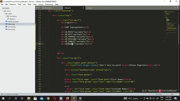Open notification center icon
Image resolution: width=180 pixels, height=101 pixels.
click(x=175, y=98)
